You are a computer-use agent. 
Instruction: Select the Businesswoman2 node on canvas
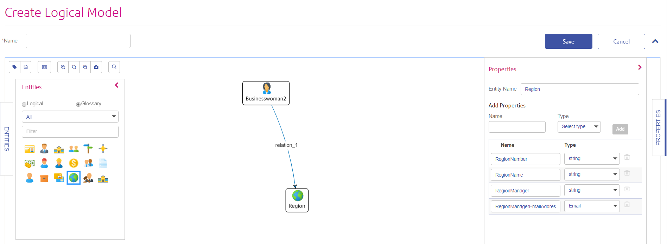coord(266,93)
